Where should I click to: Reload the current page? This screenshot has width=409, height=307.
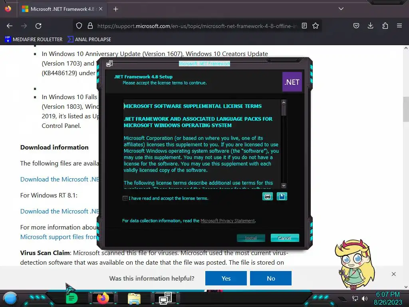[38, 26]
